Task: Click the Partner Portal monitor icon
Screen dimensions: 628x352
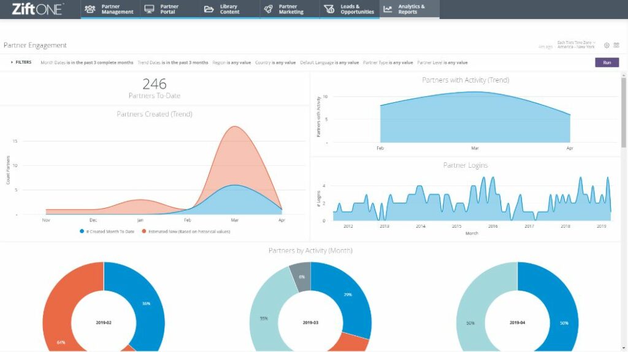Action: (x=150, y=9)
